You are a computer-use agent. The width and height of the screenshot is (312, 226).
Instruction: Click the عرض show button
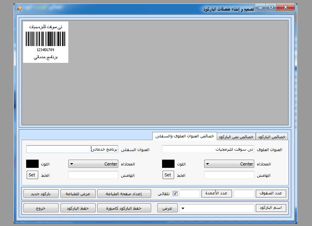pyautogui.click(x=168, y=208)
